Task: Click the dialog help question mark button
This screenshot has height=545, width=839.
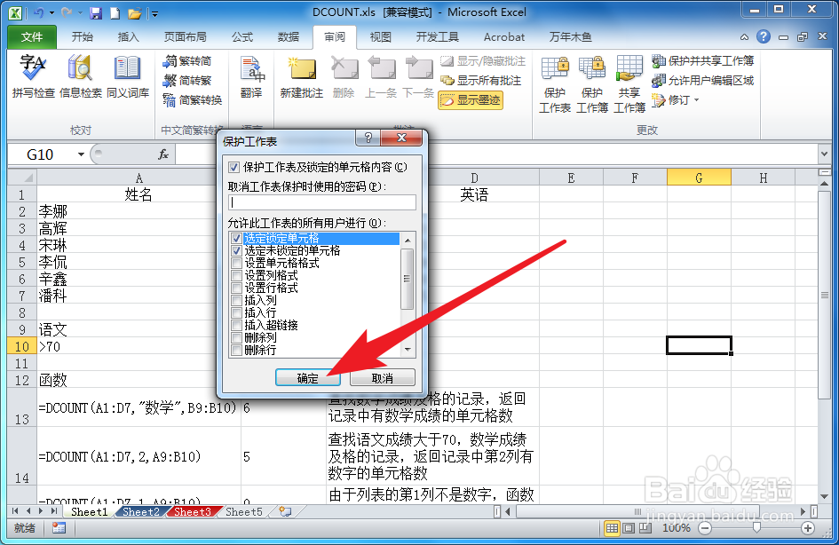Action: pyautogui.click(x=368, y=138)
